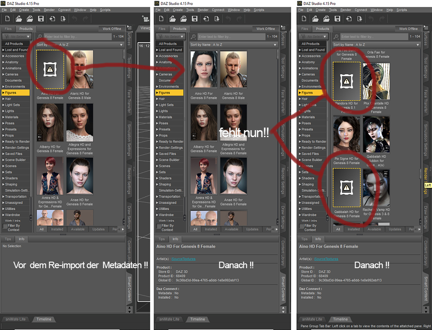This screenshot has height=330, width=432.
Task: Open No Select filter dropdown in left window
Action: click(x=17, y=36)
